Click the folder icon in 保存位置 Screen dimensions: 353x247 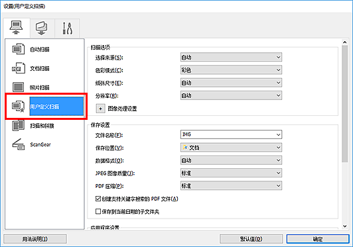185,148
